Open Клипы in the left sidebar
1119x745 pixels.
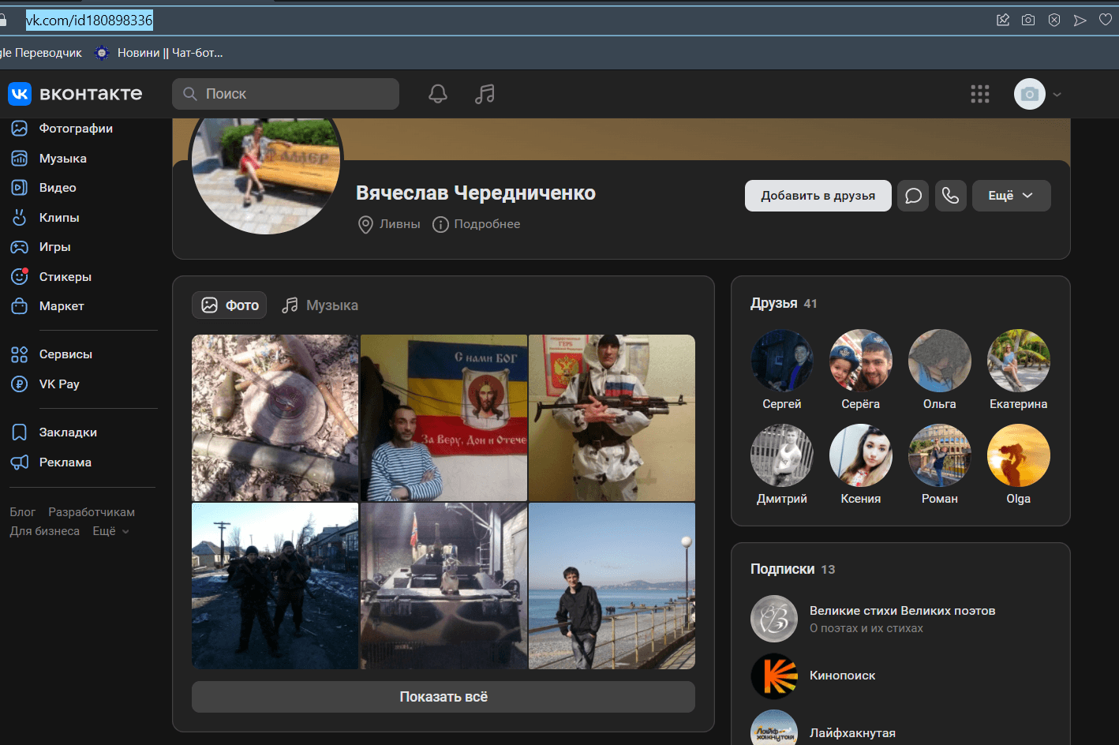pos(59,218)
